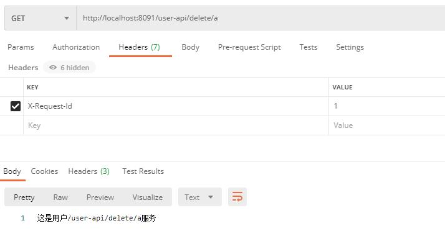Uncheck the X-Request-Id header checkbox

pos(16,106)
